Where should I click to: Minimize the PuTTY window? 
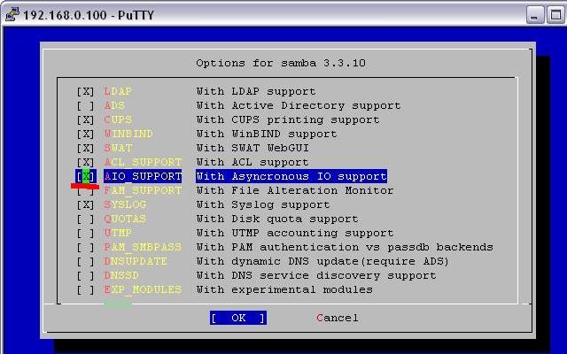click(535, 15)
